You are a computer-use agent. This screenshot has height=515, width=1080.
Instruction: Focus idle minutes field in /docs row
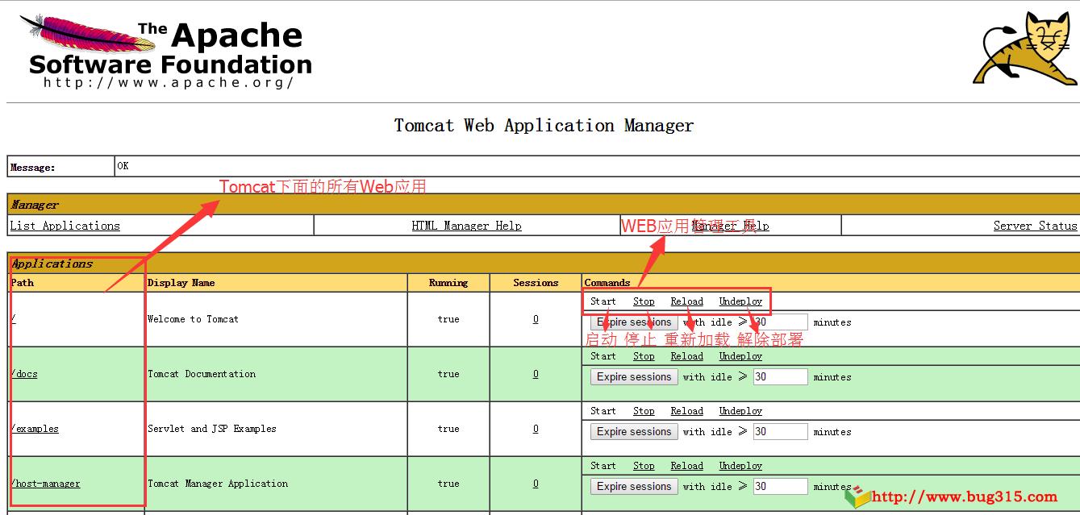coord(780,377)
